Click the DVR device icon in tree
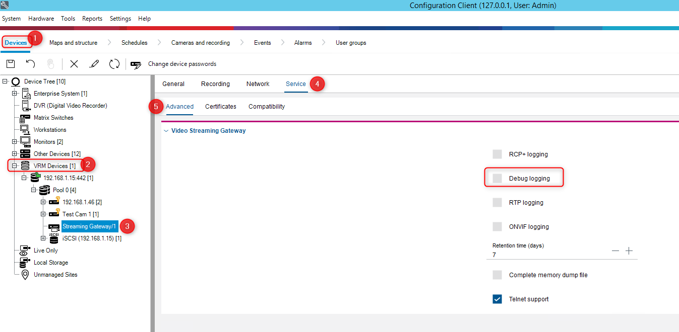This screenshot has height=332, width=679. click(26, 106)
